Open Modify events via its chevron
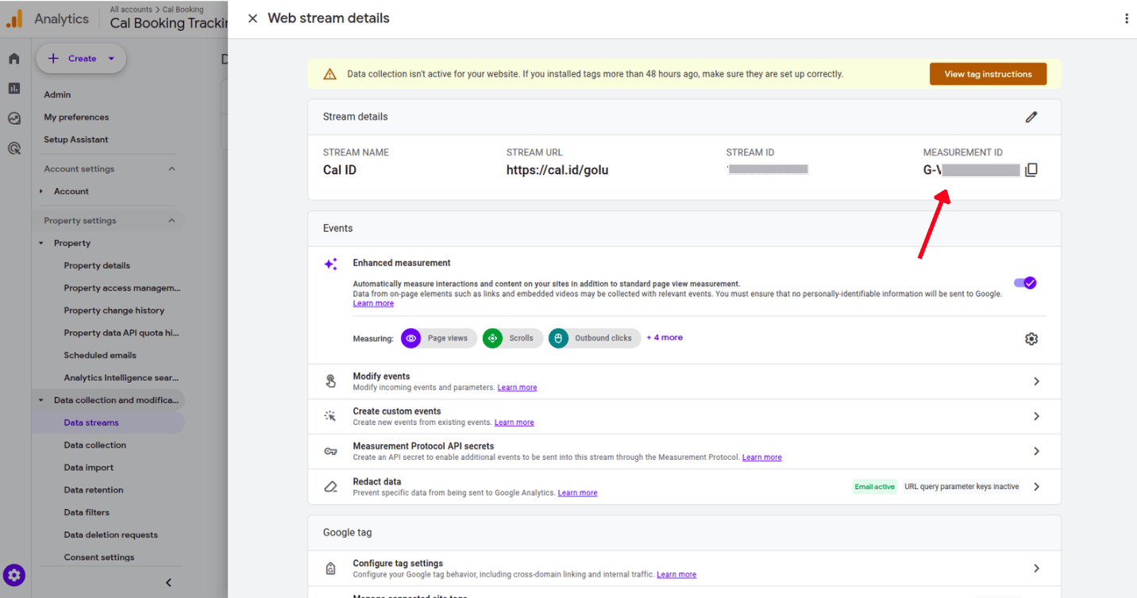Screen dimensions: 1137x598 [1036, 381]
